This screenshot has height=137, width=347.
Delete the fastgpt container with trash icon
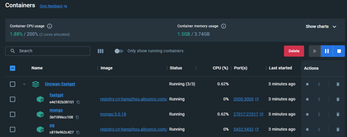[338, 99]
